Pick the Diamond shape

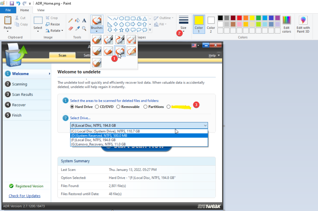click(x=116, y=24)
